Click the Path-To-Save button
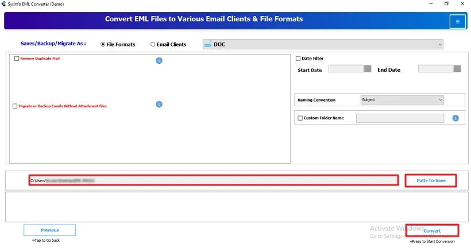This screenshot has height=251, width=471. click(x=431, y=180)
